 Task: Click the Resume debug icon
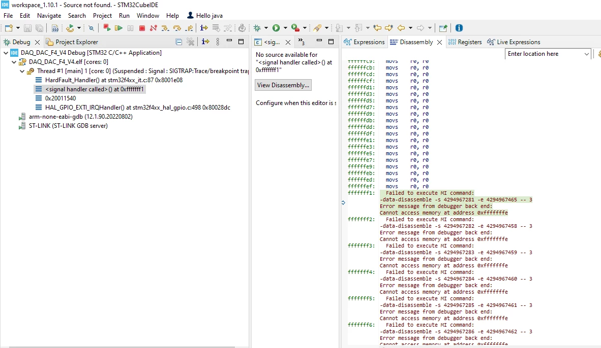click(118, 28)
